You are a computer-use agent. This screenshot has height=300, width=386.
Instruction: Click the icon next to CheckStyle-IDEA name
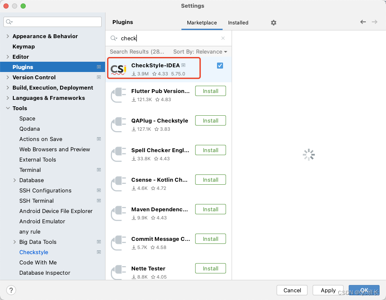point(184,66)
